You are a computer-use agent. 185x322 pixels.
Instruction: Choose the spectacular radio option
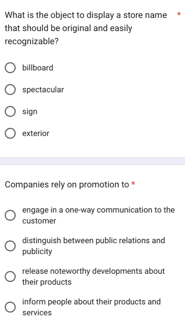click(x=10, y=90)
